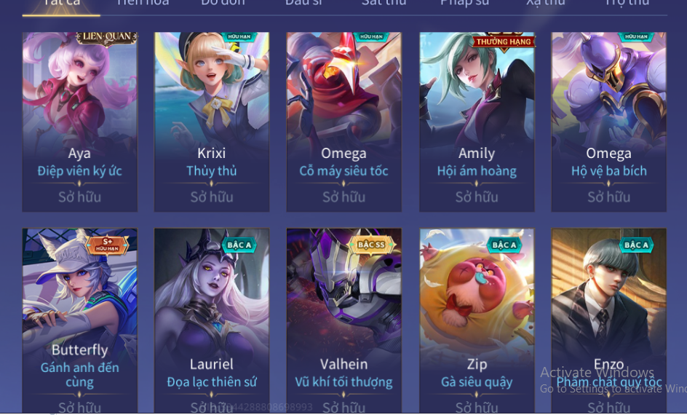Choose the Zip Gà siêu quậy skin

tap(477, 321)
